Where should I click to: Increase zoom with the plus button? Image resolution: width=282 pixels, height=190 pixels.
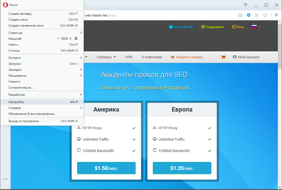click(71, 38)
